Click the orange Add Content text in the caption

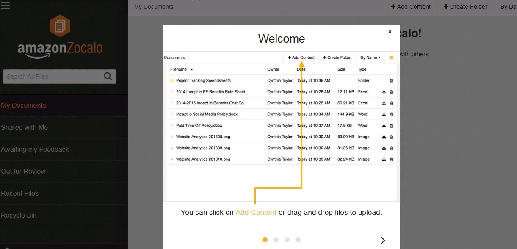pyautogui.click(x=256, y=212)
